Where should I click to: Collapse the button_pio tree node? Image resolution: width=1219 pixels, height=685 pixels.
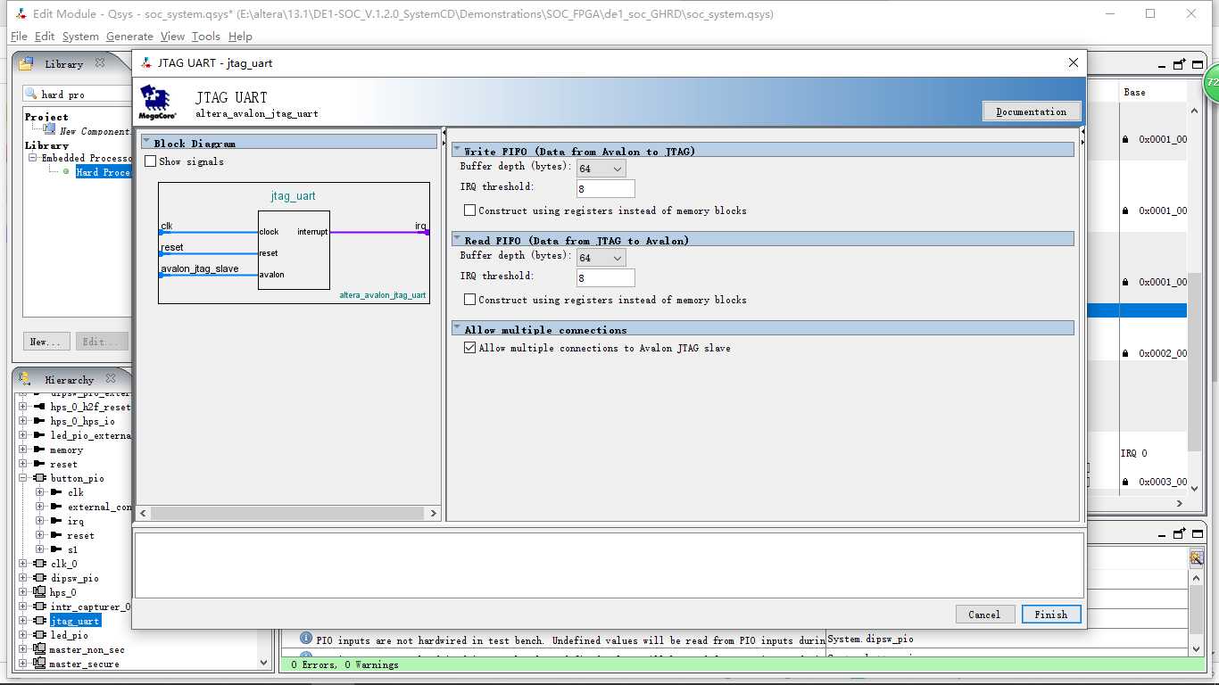[23, 478]
